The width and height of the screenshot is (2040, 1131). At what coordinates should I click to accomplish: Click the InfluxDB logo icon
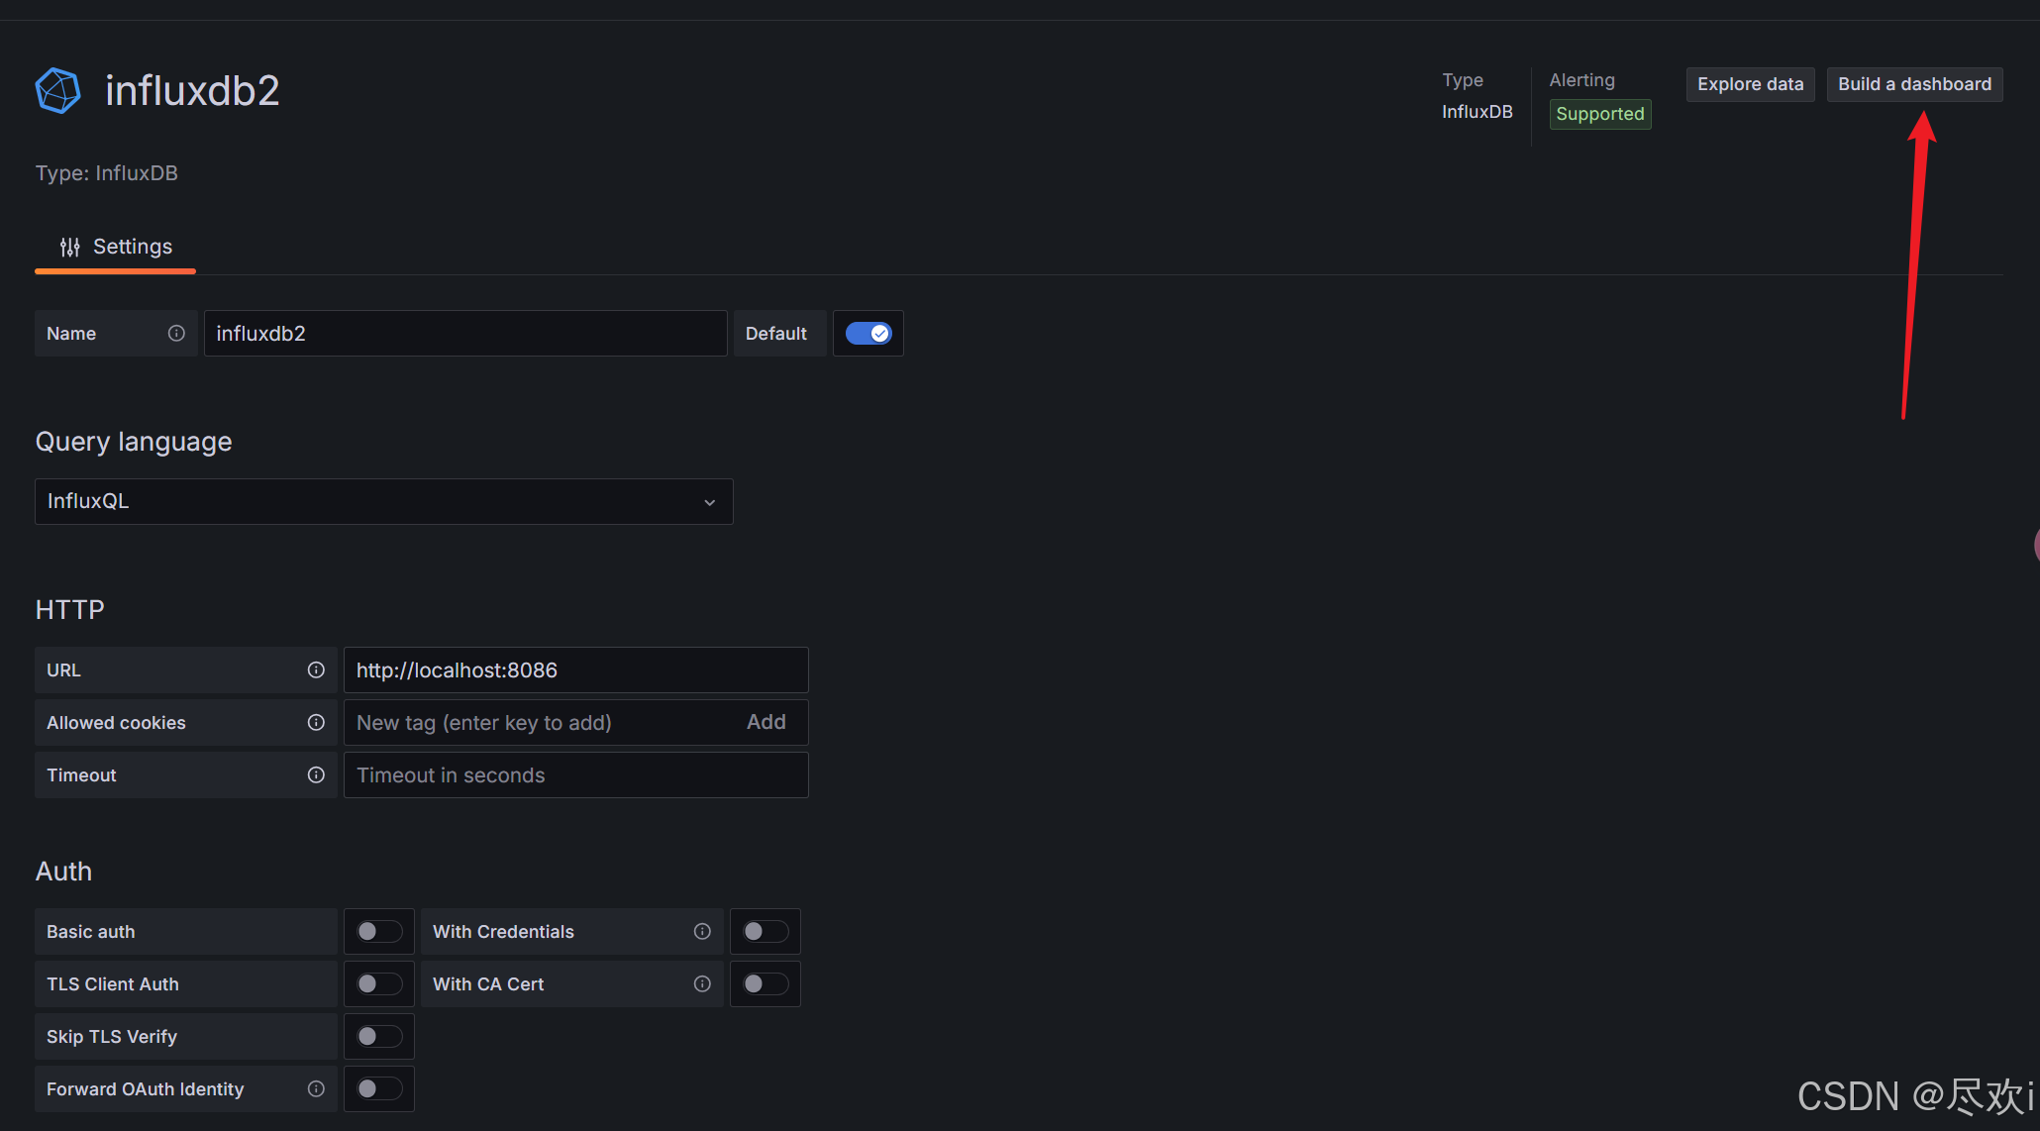57,91
